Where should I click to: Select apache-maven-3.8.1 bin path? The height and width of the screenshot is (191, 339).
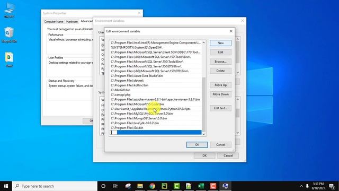pos(156,99)
